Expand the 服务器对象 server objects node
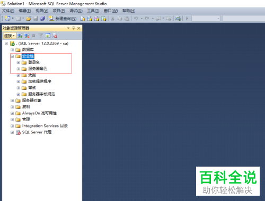 [12, 100]
